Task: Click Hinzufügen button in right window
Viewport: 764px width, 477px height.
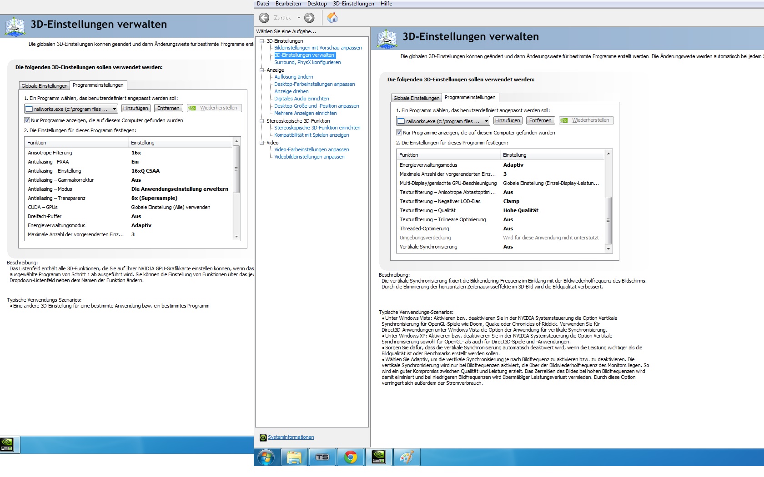Action: point(508,120)
